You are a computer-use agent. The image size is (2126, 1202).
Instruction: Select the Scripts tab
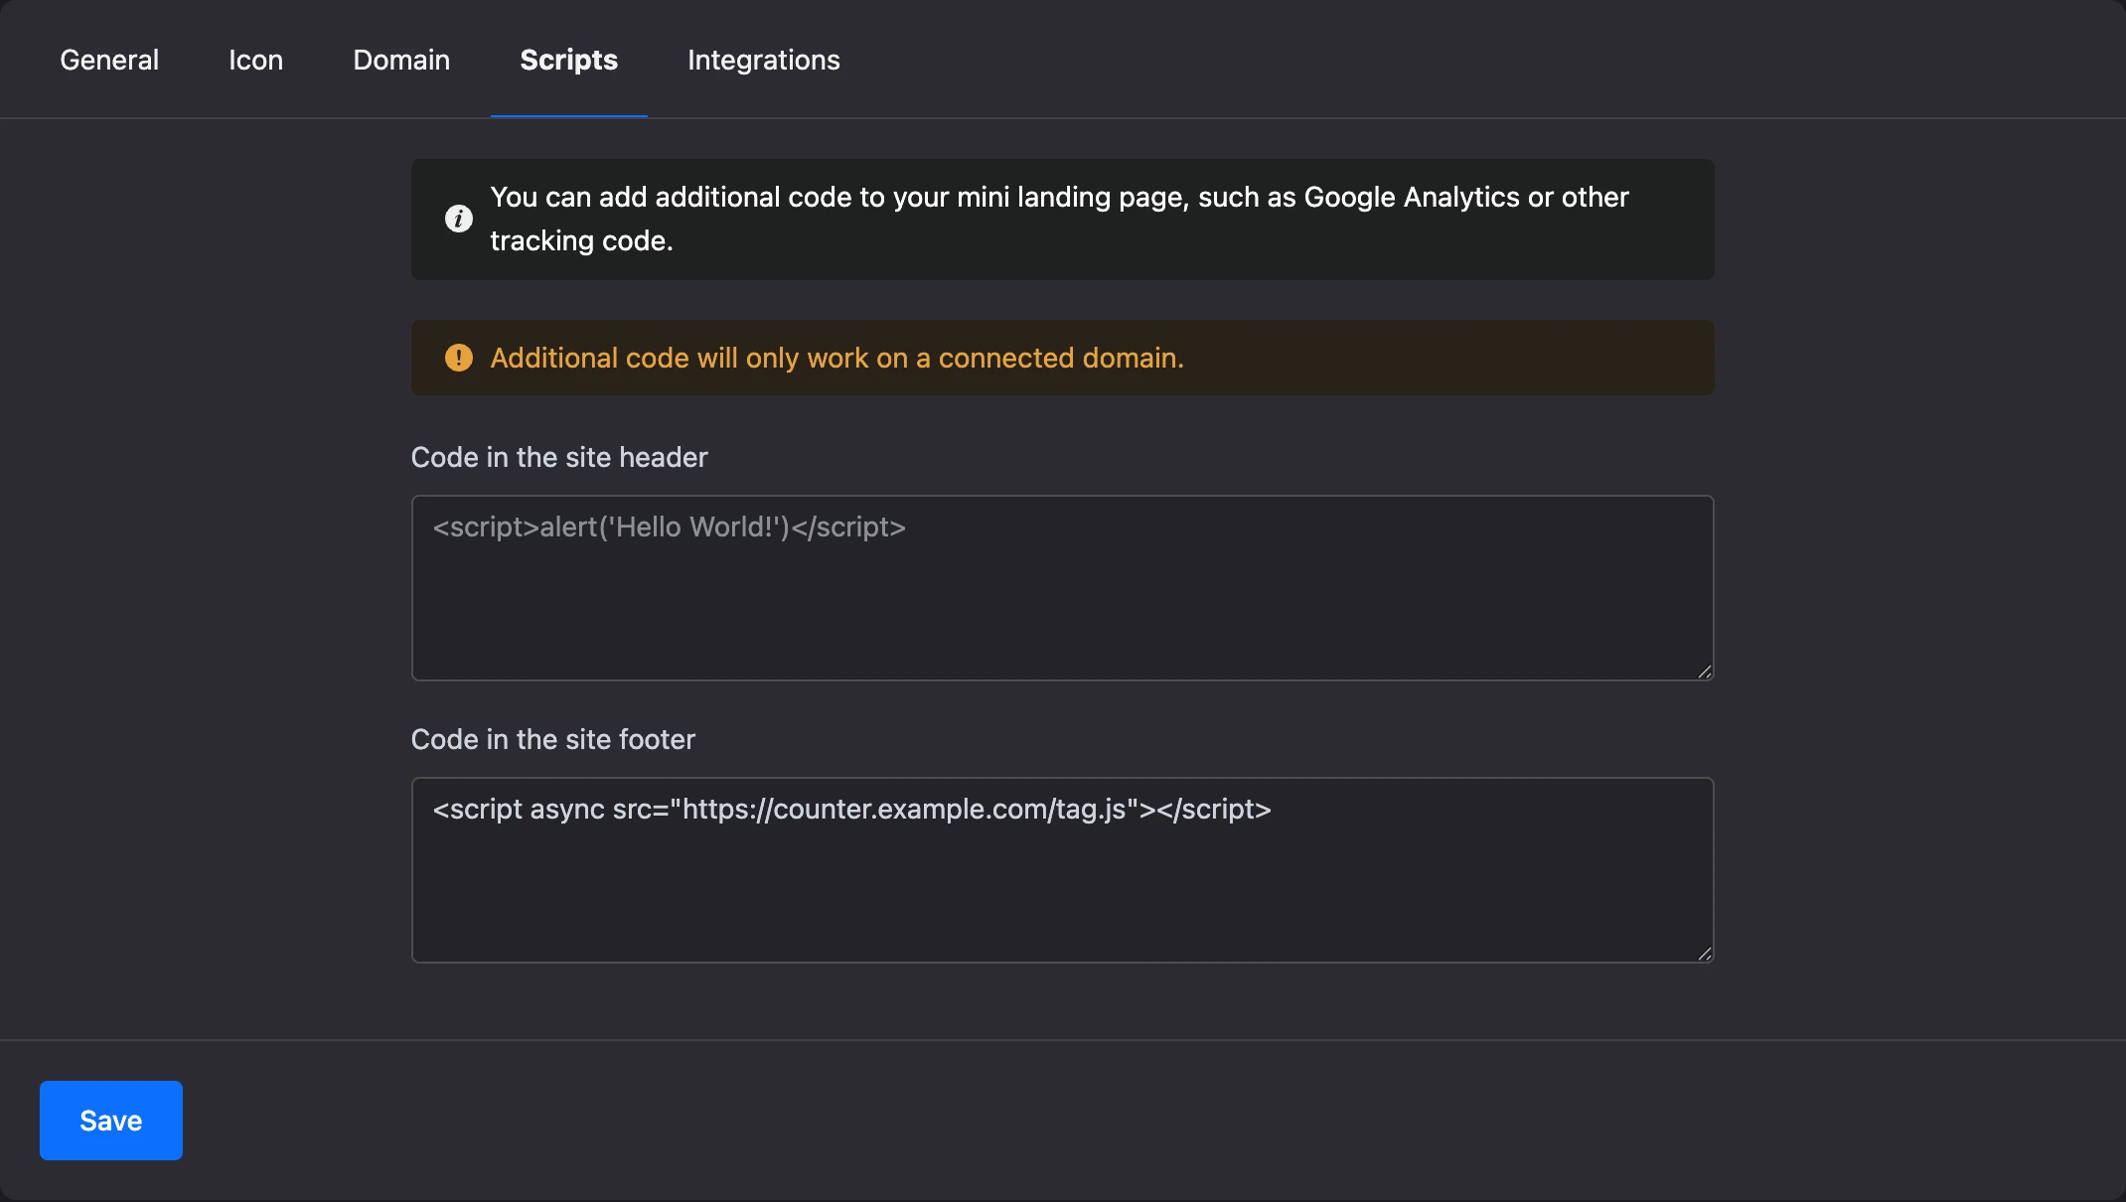[569, 60]
